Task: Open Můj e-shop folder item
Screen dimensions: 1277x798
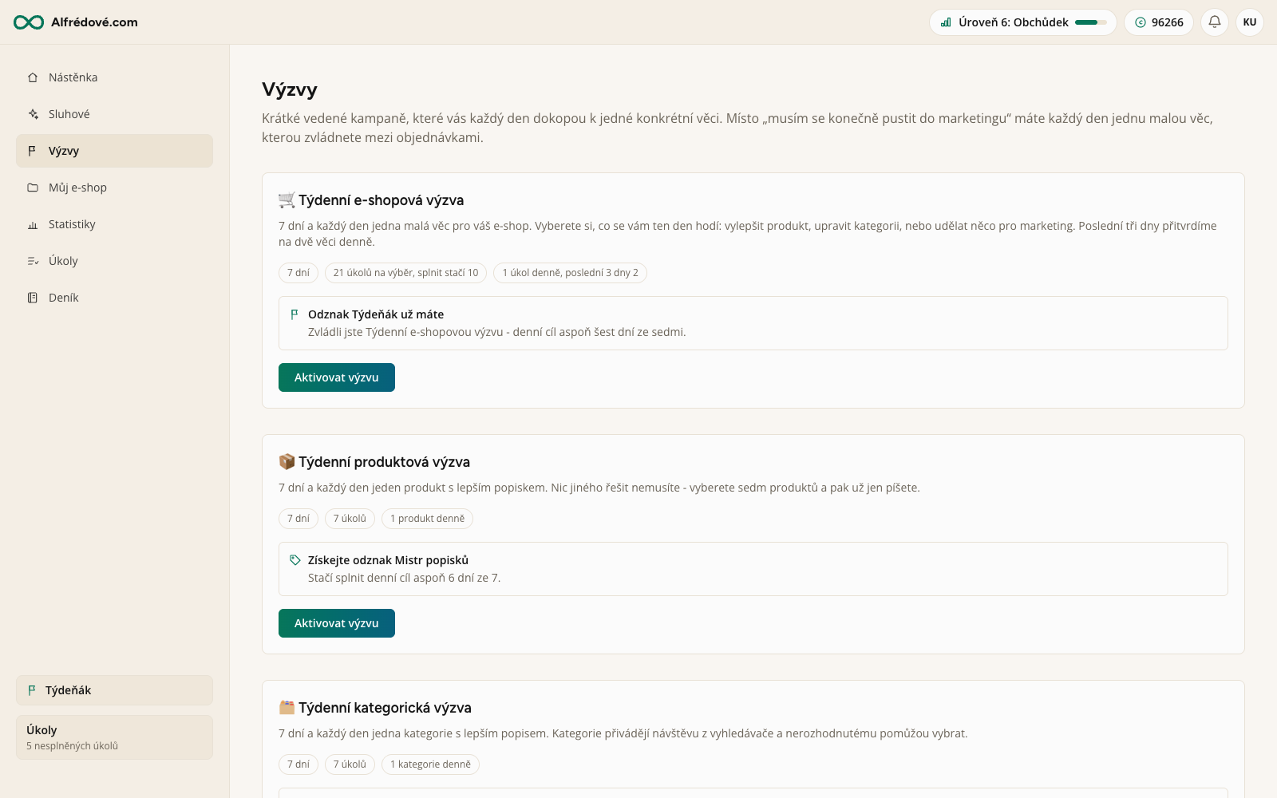Action: click(114, 188)
